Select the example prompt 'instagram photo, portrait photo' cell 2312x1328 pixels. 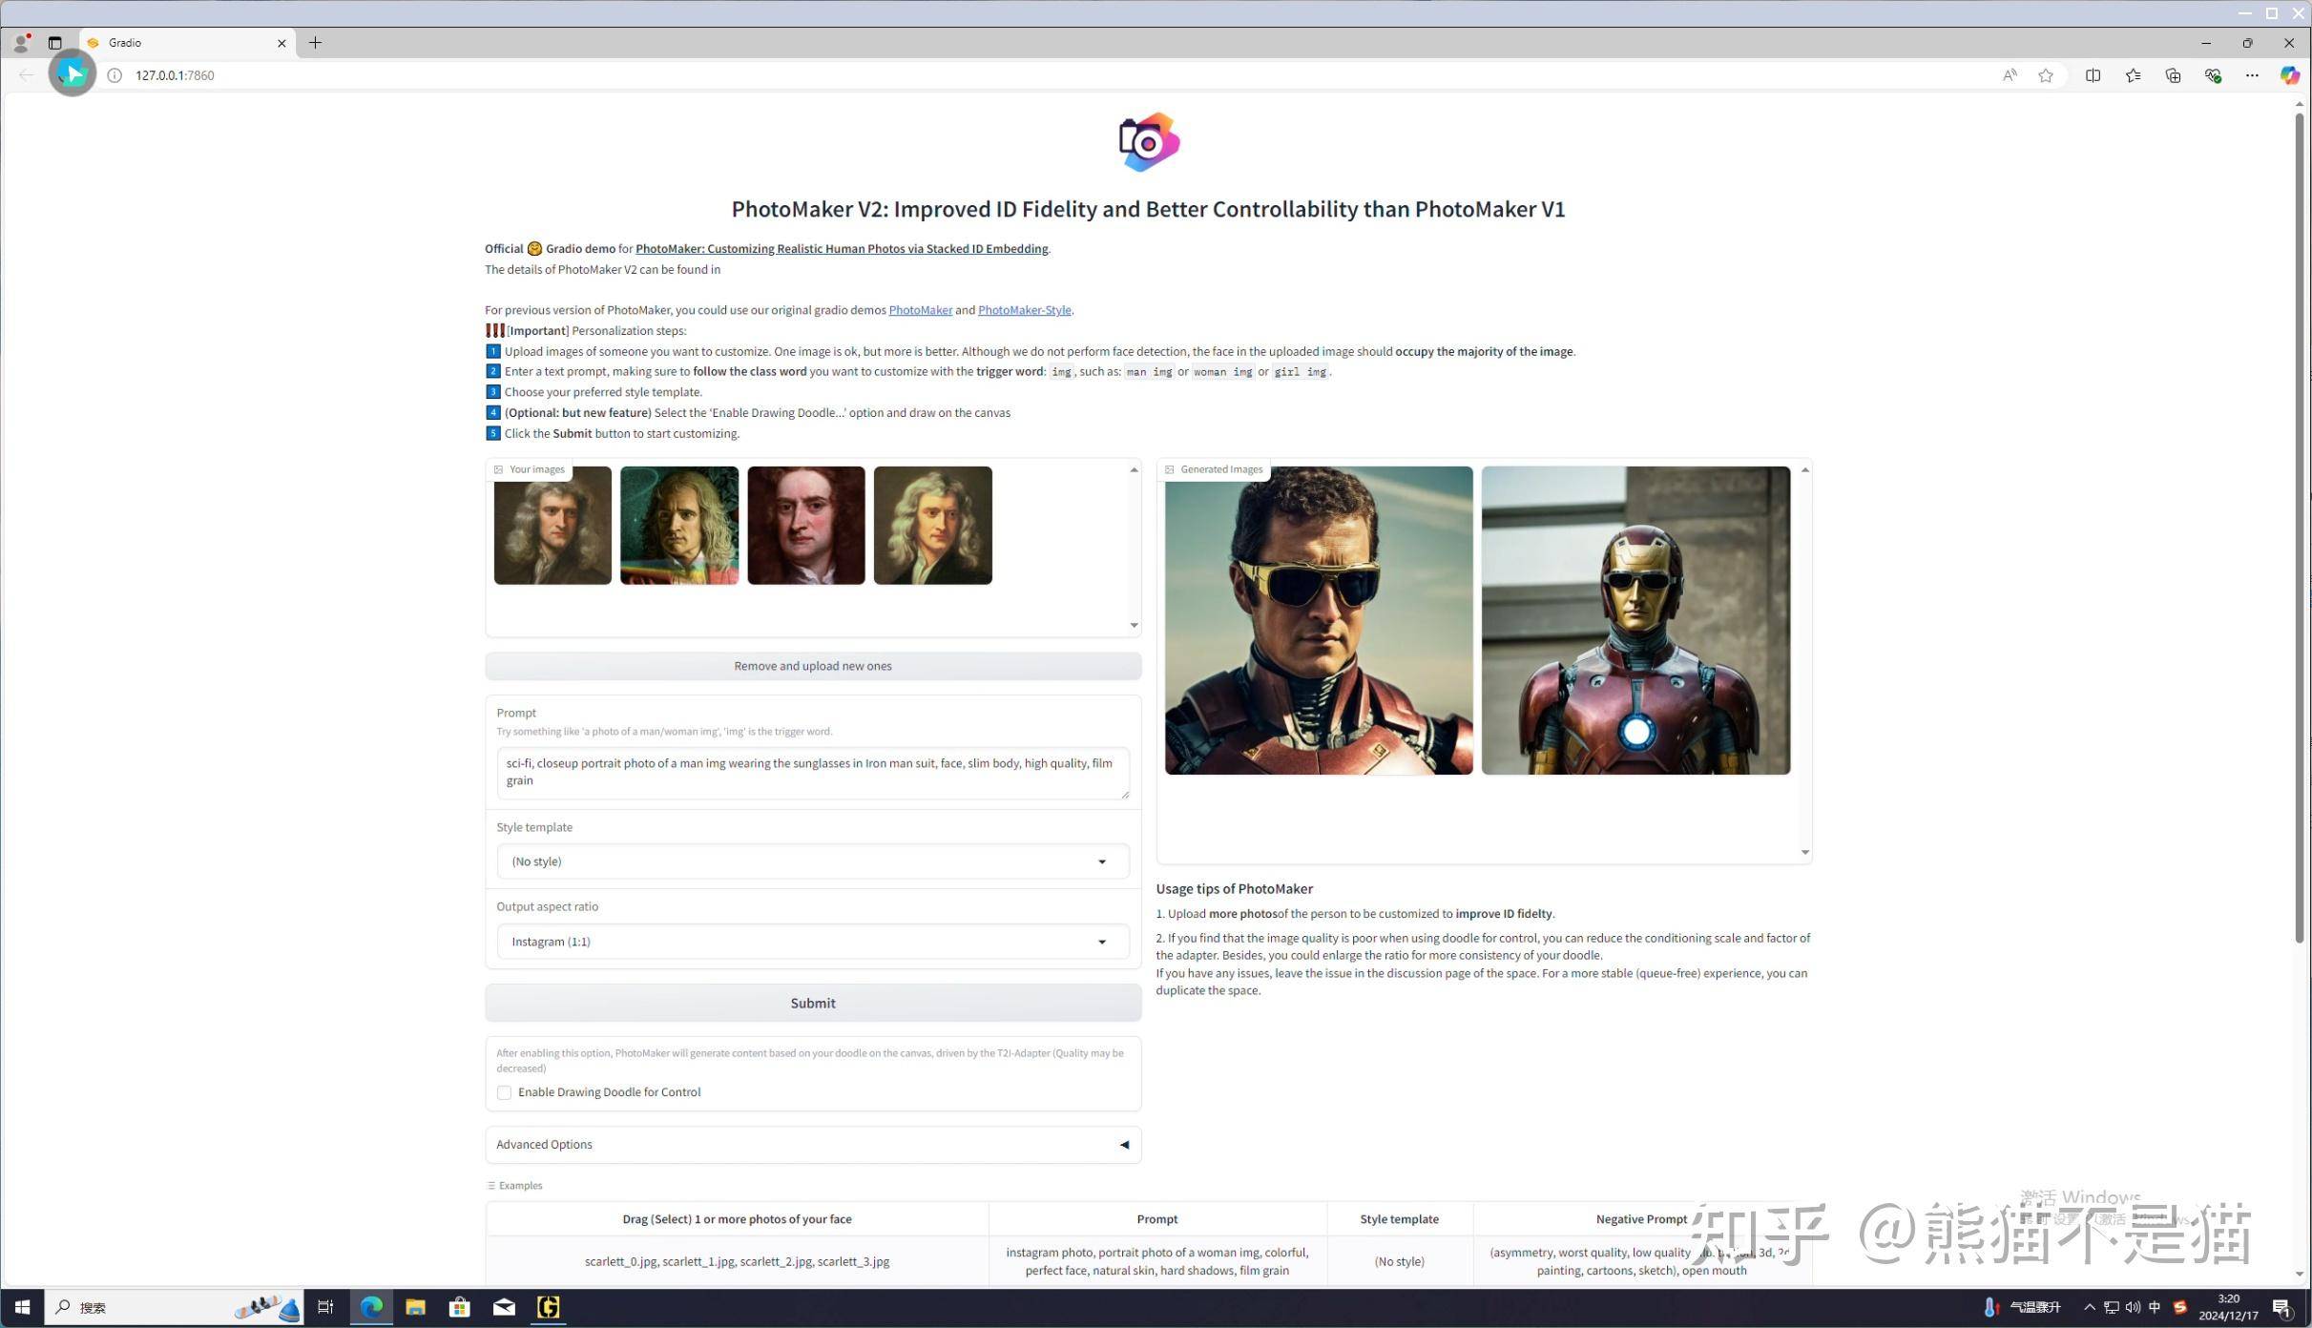[x=1157, y=1262]
